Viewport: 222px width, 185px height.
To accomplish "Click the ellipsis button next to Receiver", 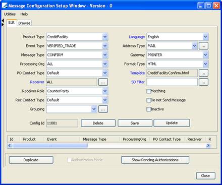I will point(103,82).
